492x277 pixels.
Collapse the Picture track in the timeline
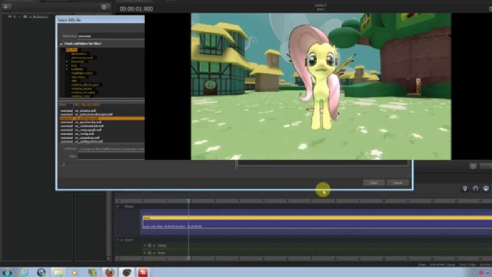118,207
